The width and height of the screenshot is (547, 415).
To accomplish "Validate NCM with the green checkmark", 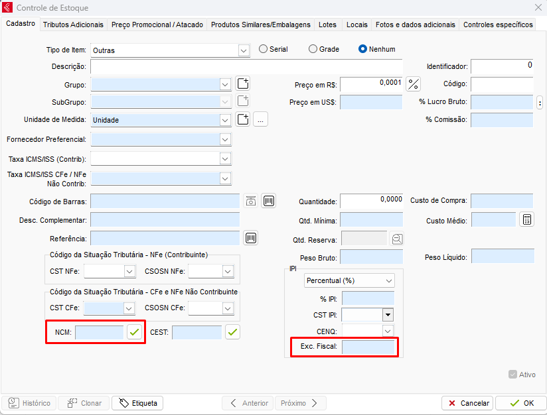I will [x=135, y=332].
